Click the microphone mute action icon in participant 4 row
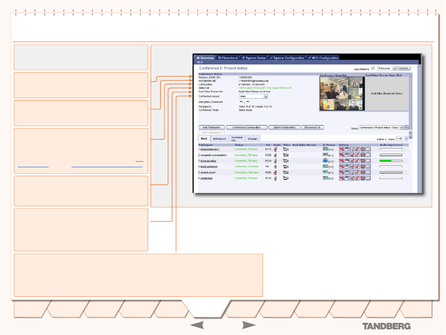 tap(352, 166)
